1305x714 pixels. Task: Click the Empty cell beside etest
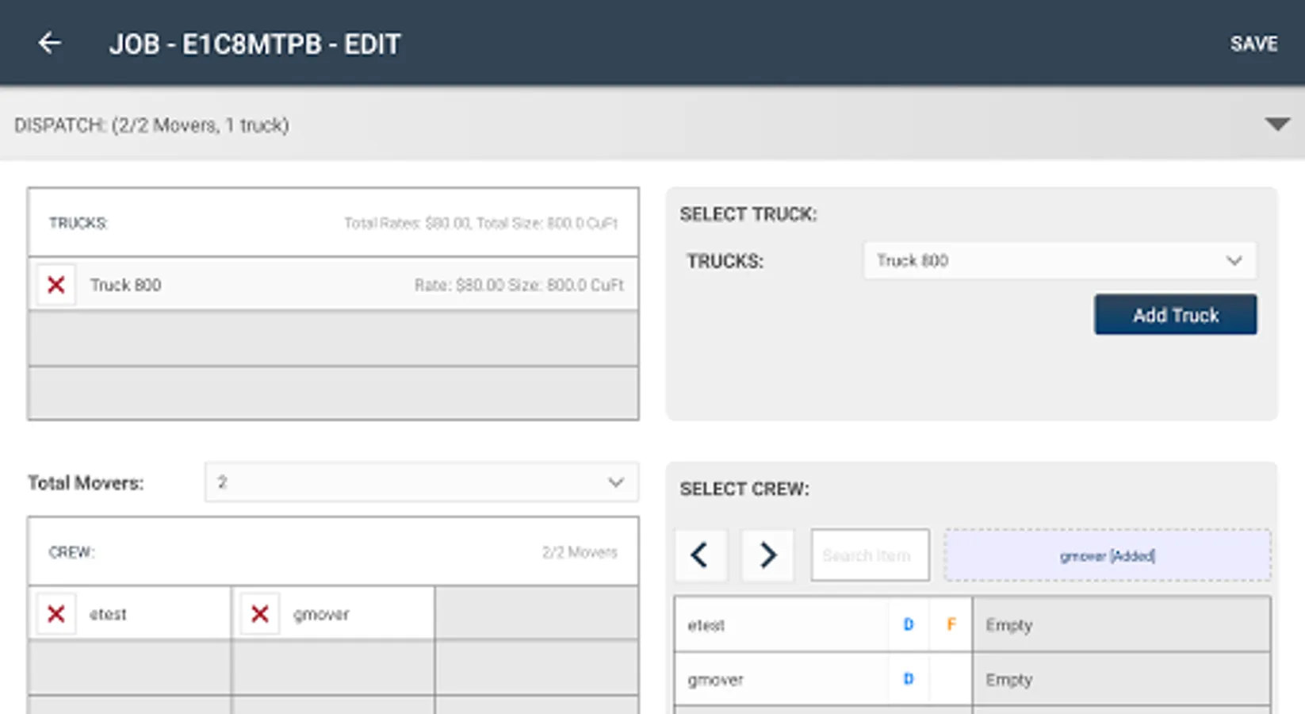tap(1121, 625)
